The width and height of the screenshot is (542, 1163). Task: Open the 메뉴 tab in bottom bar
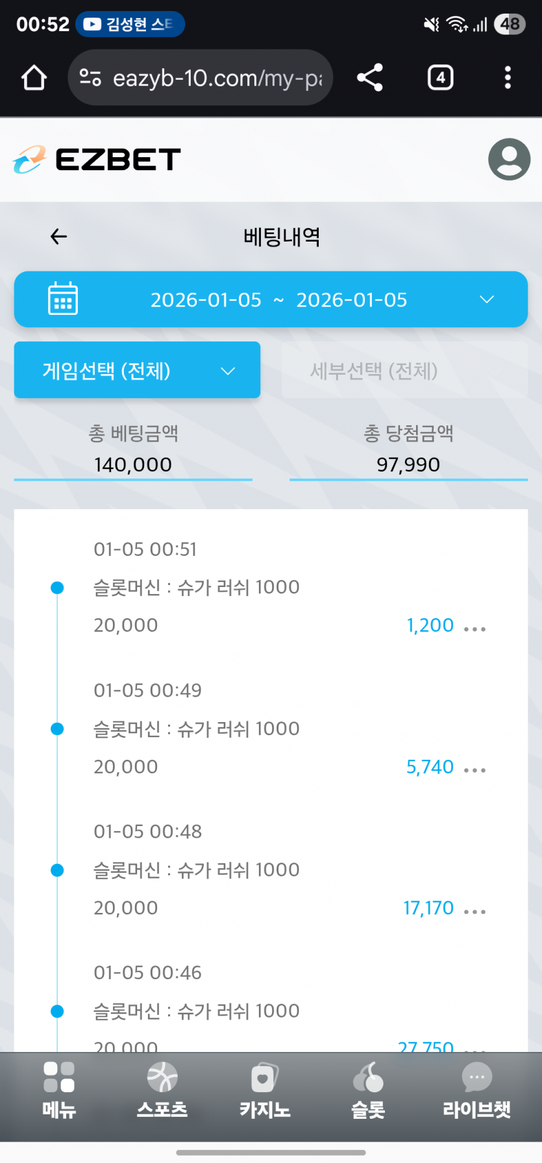tap(59, 1090)
